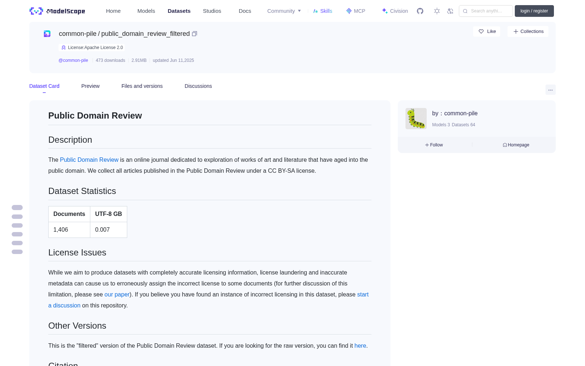Open the Discussions tab
585x366 pixels.
[x=198, y=86]
